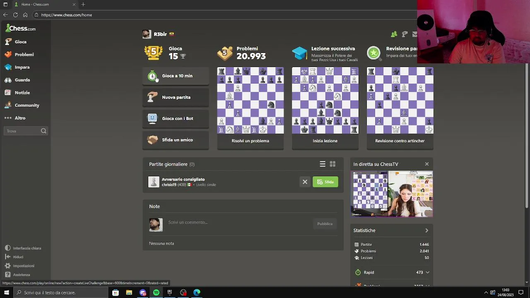The height and width of the screenshot is (298, 530).
Task: Open Impostazioni settings
Action: (19, 266)
